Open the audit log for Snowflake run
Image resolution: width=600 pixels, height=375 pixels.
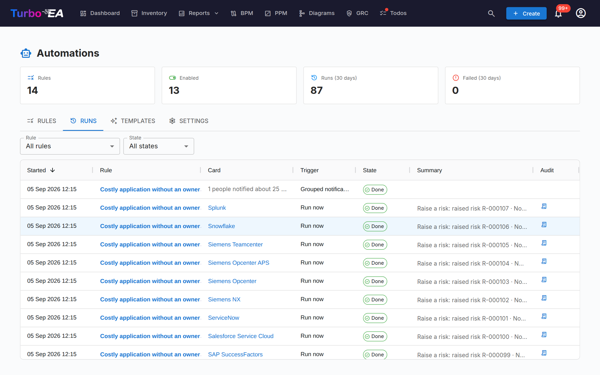click(x=544, y=225)
